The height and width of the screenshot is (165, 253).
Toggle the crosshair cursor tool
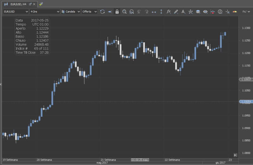227,12
